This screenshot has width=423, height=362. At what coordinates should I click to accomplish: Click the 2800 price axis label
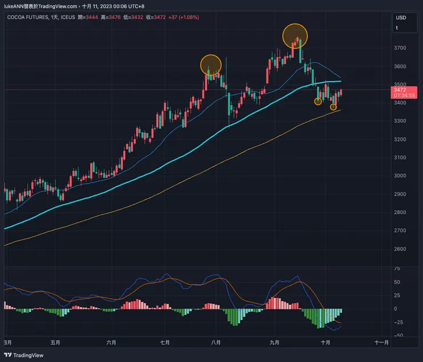coord(400,212)
